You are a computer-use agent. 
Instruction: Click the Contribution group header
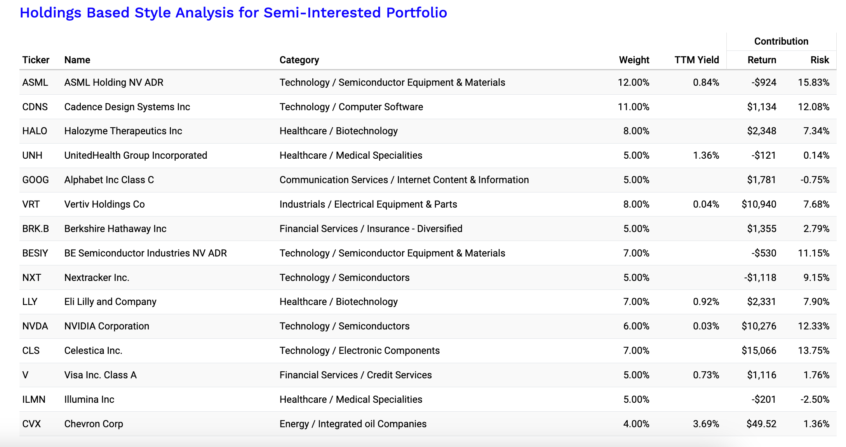781,41
